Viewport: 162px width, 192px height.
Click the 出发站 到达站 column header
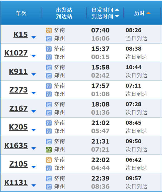(x=64, y=13)
